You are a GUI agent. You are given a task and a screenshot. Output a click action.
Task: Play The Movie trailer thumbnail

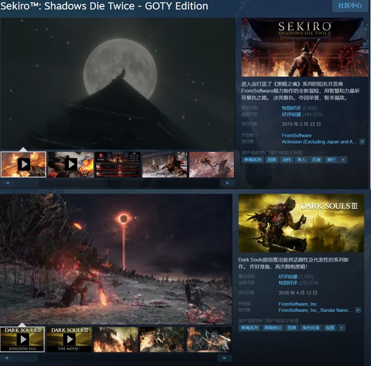coord(69,340)
